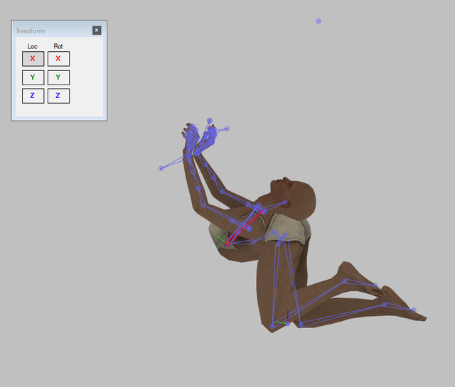Toggle the Rot Z button
Image resolution: width=455 pixels, height=387 pixels.
[x=58, y=96]
